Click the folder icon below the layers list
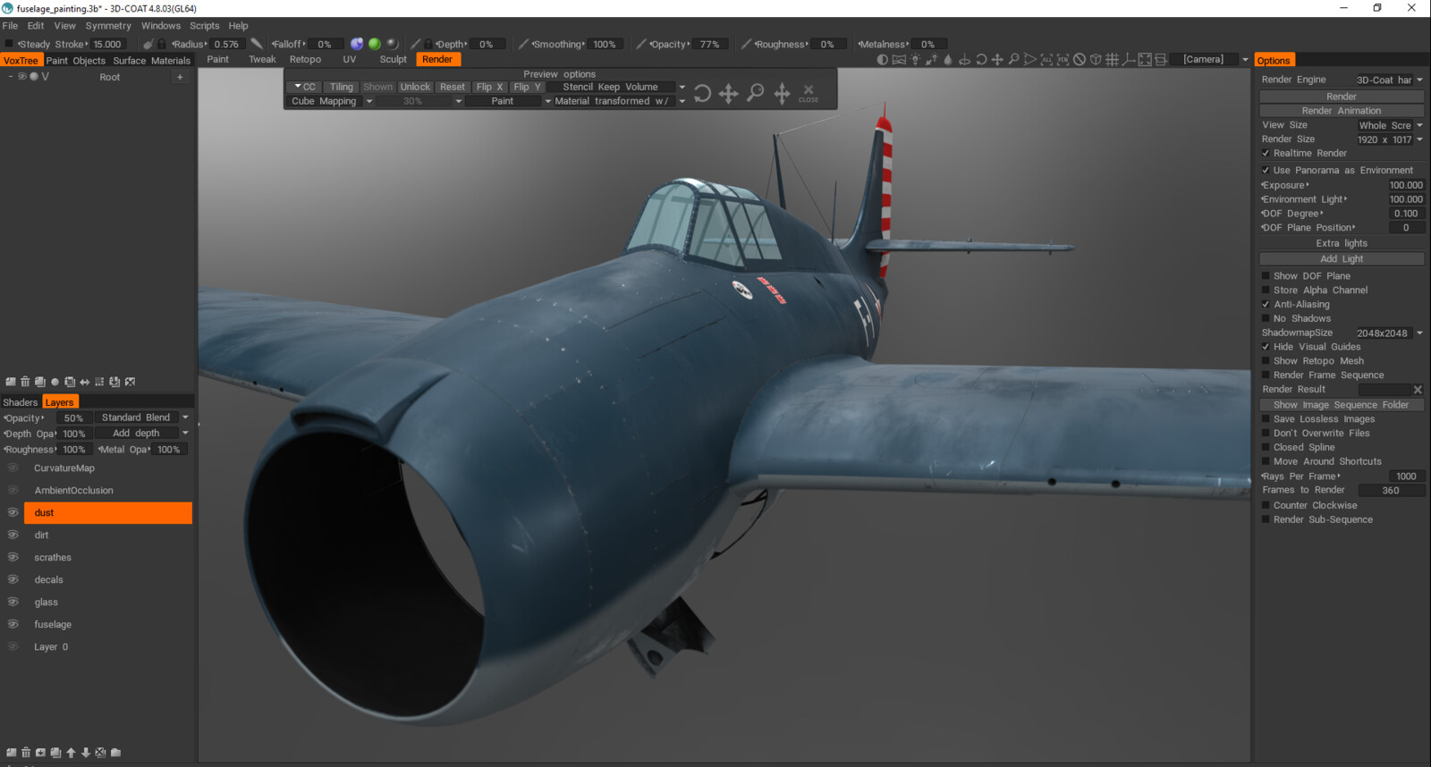 [x=115, y=753]
